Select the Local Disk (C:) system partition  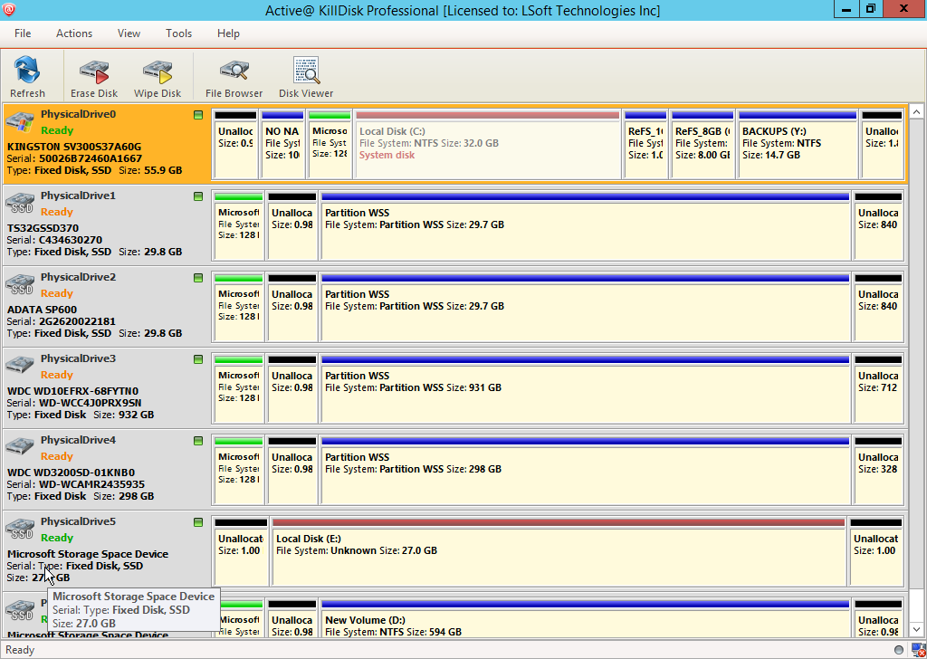488,144
